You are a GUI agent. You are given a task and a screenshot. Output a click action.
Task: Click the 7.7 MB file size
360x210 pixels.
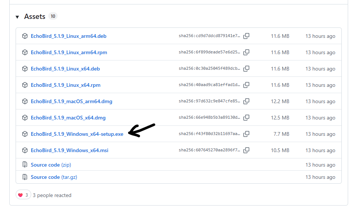point(281,134)
